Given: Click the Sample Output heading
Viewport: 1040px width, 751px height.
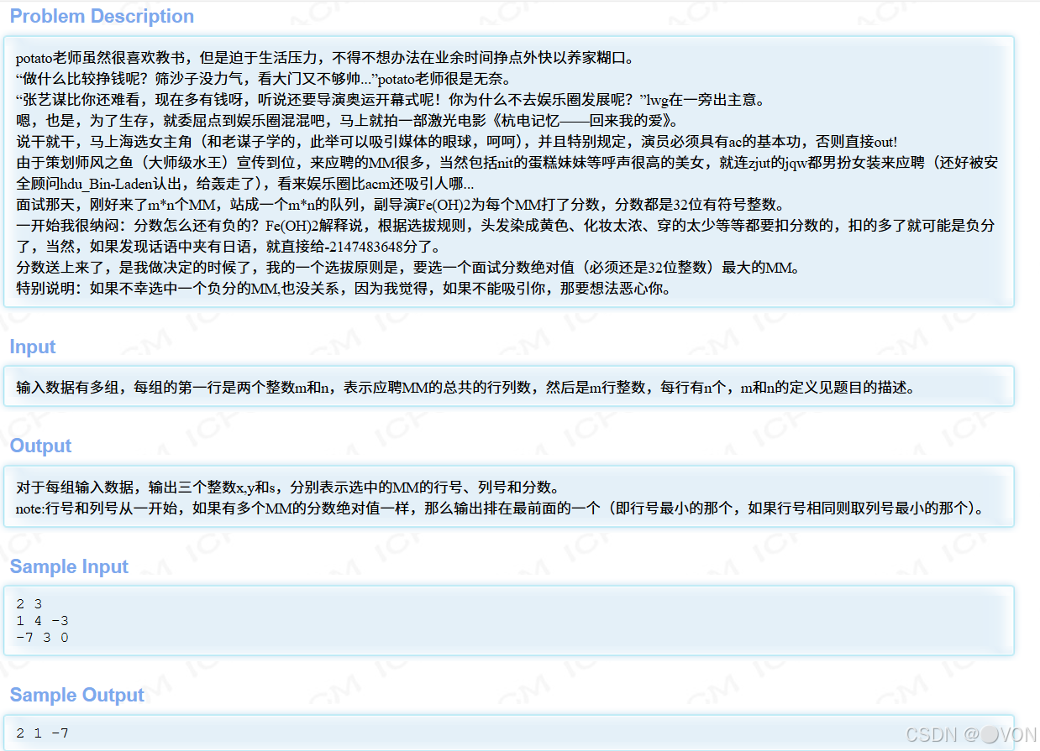Looking at the screenshot, I should click(x=76, y=696).
